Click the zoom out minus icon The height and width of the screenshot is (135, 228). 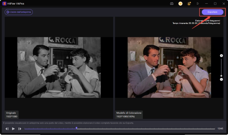(221, 79)
